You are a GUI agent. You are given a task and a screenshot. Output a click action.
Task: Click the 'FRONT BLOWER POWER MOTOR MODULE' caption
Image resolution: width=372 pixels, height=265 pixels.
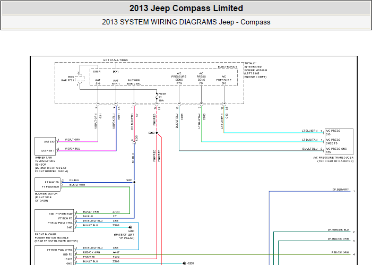tap(56, 237)
